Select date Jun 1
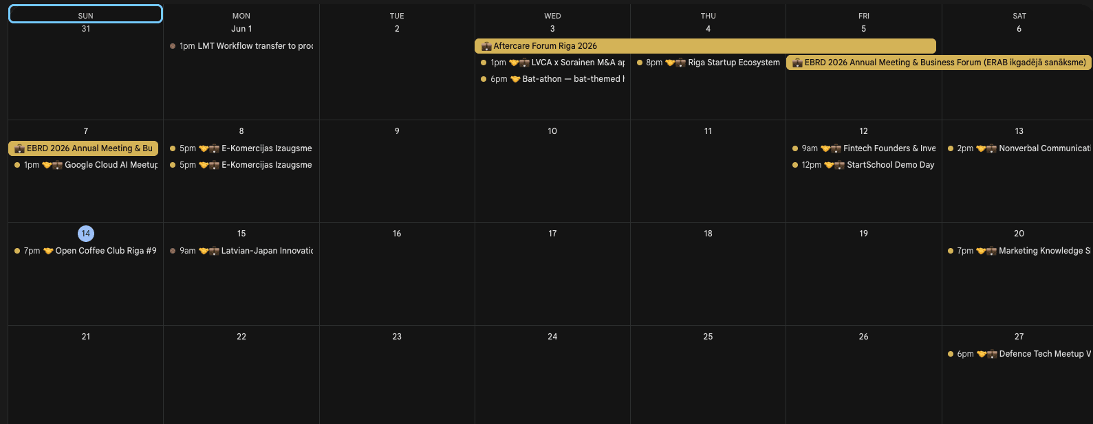1093x424 pixels. tap(241, 29)
